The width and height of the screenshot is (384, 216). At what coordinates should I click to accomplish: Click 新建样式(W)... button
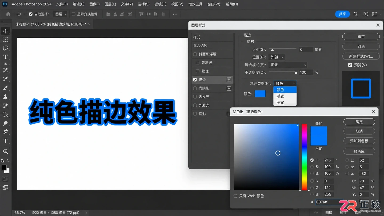coord(361,56)
